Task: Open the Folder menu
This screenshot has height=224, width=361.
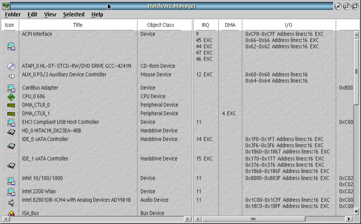Action: tap(13, 14)
